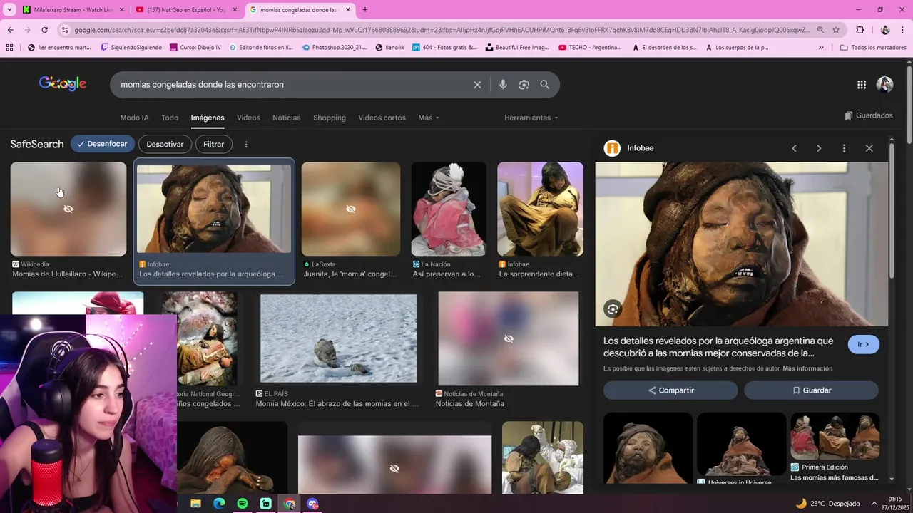Search inside the image with the Lens icon on the preview
This screenshot has width=913, height=513.
[x=612, y=309]
